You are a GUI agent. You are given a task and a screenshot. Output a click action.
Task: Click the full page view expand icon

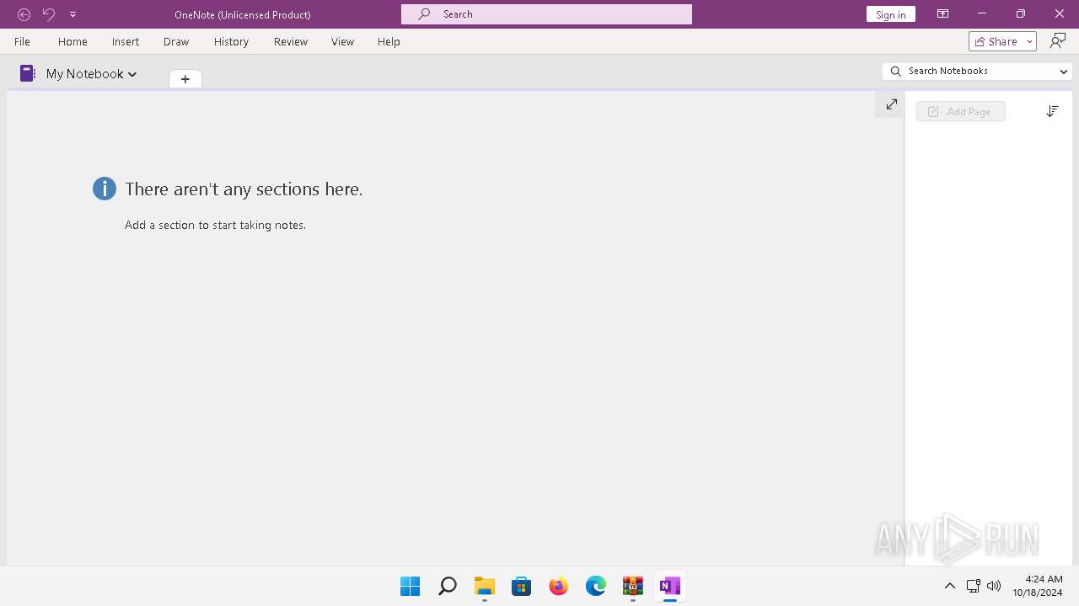point(891,104)
